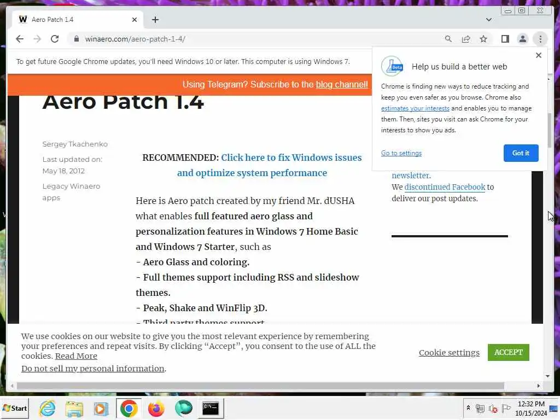Follow the estimates your interests link
The height and width of the screenshot is (420, 560).
tap(415, 108)
